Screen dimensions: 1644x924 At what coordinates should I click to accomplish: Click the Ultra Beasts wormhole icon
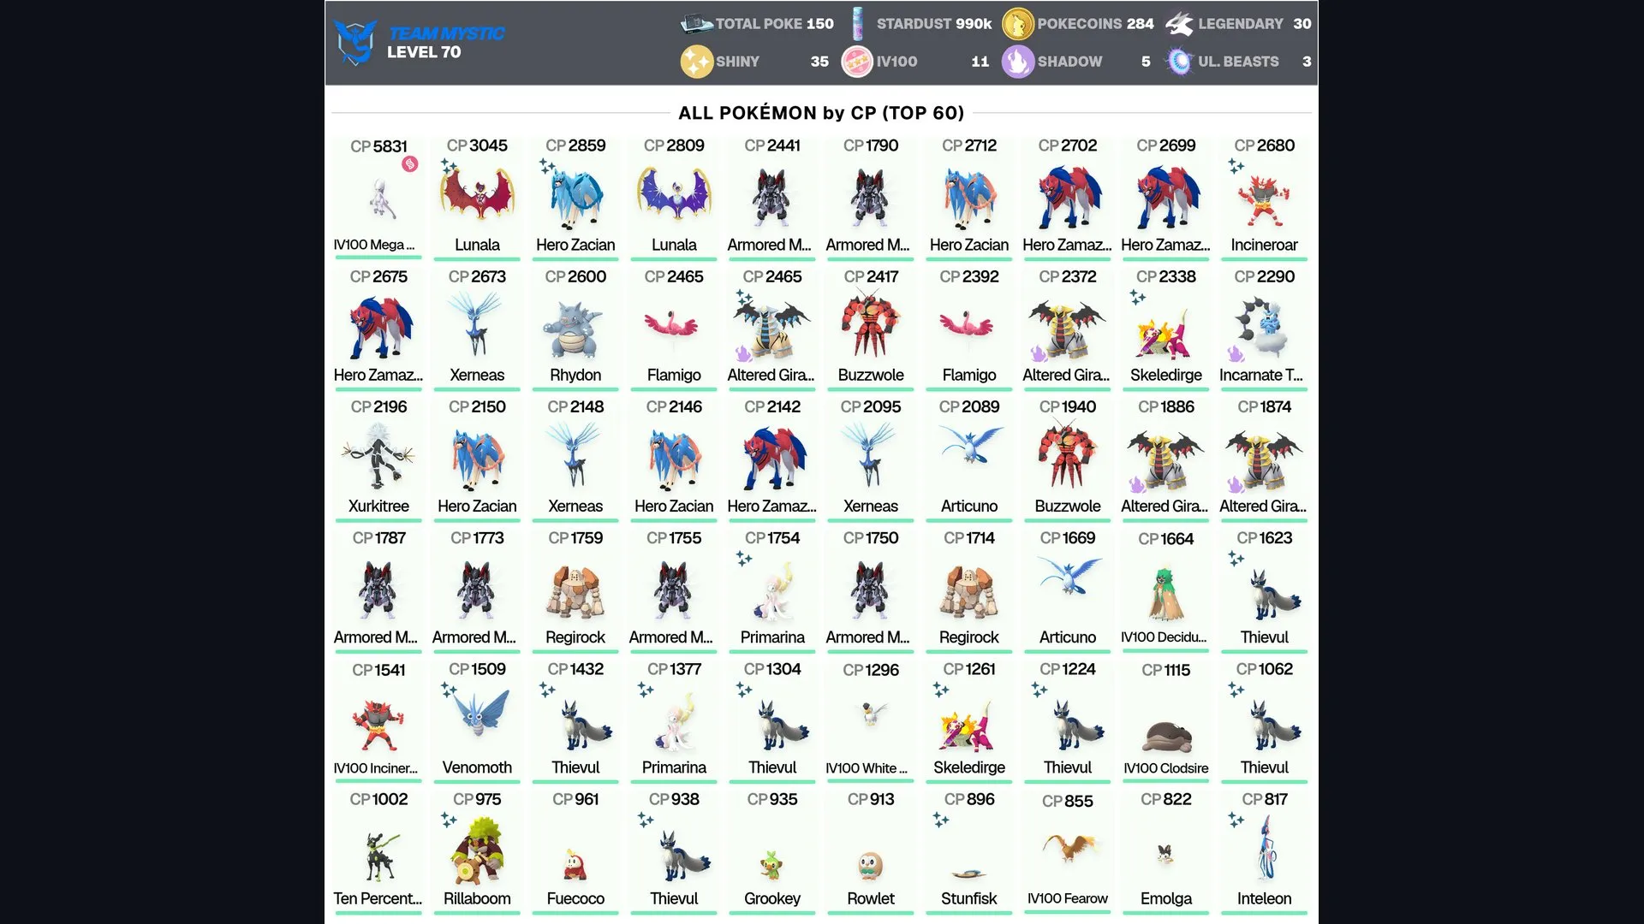(1179, 62)
